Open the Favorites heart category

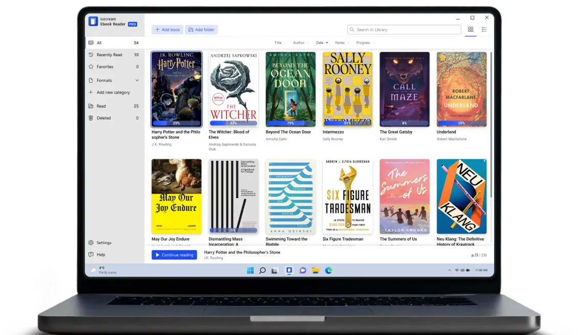(104, 67)
